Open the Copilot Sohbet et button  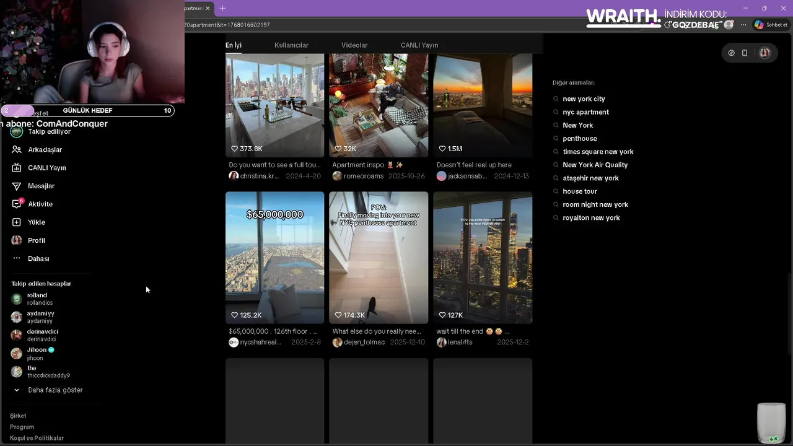[771, 25]
